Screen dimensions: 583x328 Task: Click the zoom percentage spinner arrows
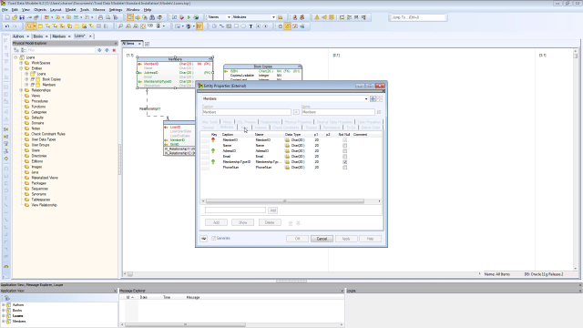158,26
